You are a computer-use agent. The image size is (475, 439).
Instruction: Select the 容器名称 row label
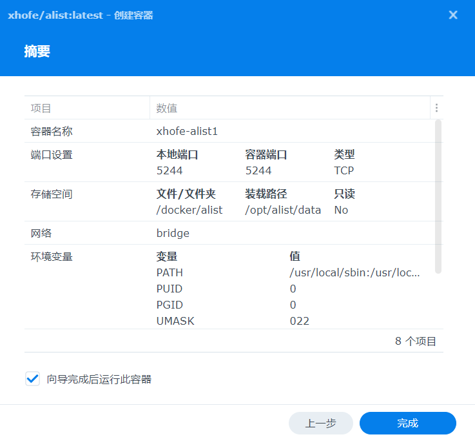[x=52, y=131]
